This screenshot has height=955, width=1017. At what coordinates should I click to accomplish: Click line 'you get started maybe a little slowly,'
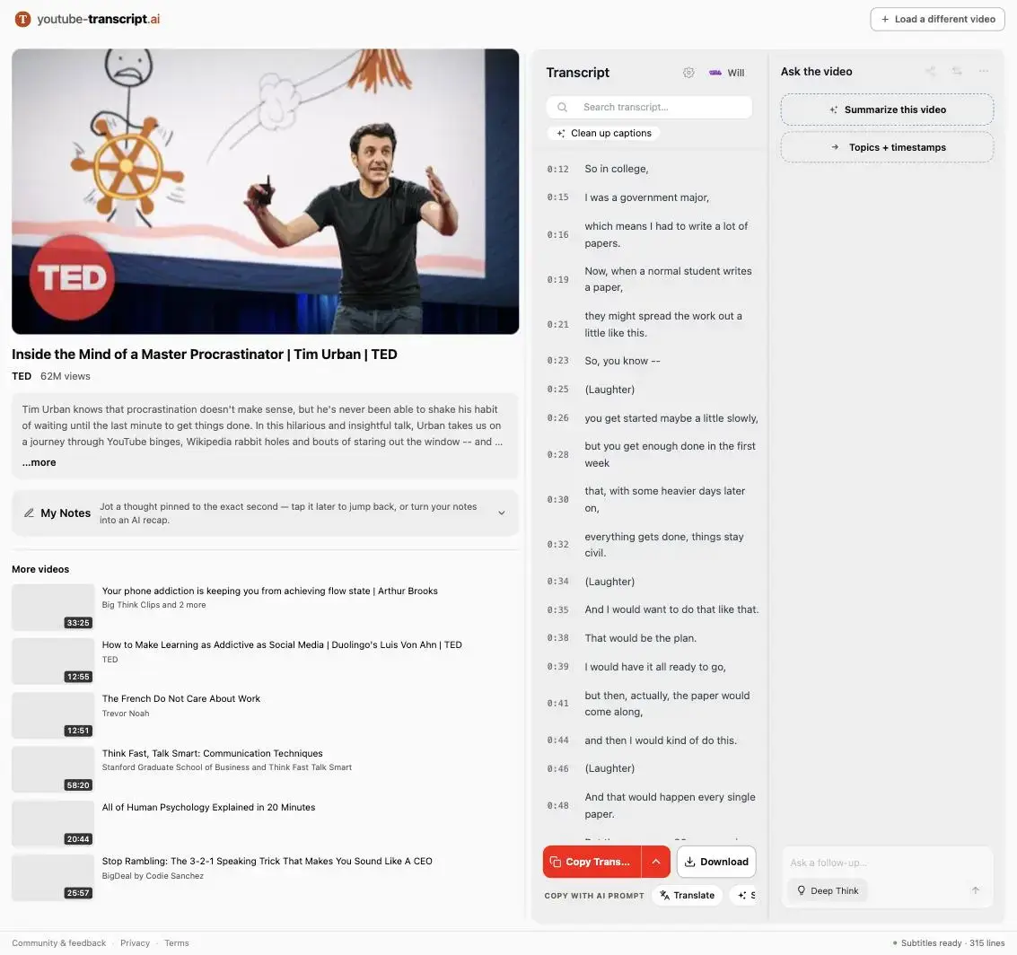(x=671, y=418)
